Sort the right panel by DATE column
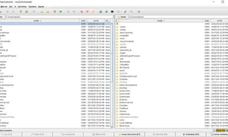 219,21
